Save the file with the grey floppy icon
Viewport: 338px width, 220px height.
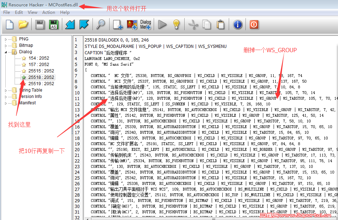(40, 24)
